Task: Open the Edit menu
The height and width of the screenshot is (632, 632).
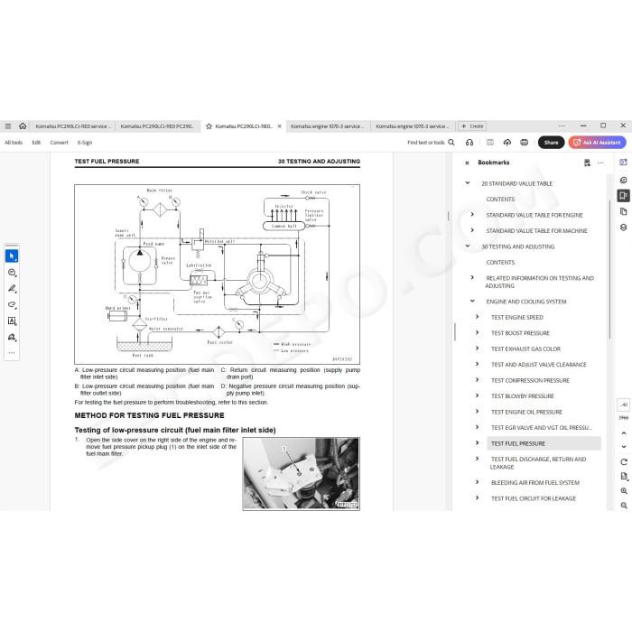Action: point(36,143)
